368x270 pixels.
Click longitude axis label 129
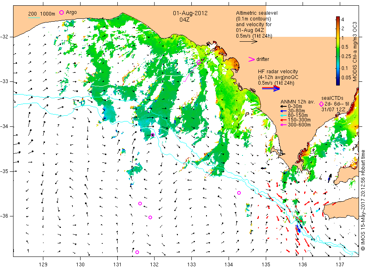(x=43, y=265)
